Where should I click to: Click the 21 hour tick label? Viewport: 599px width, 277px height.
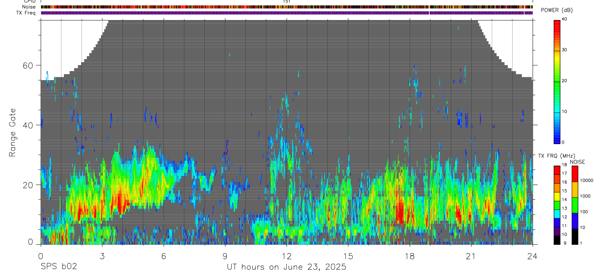[x=471, y=256]
